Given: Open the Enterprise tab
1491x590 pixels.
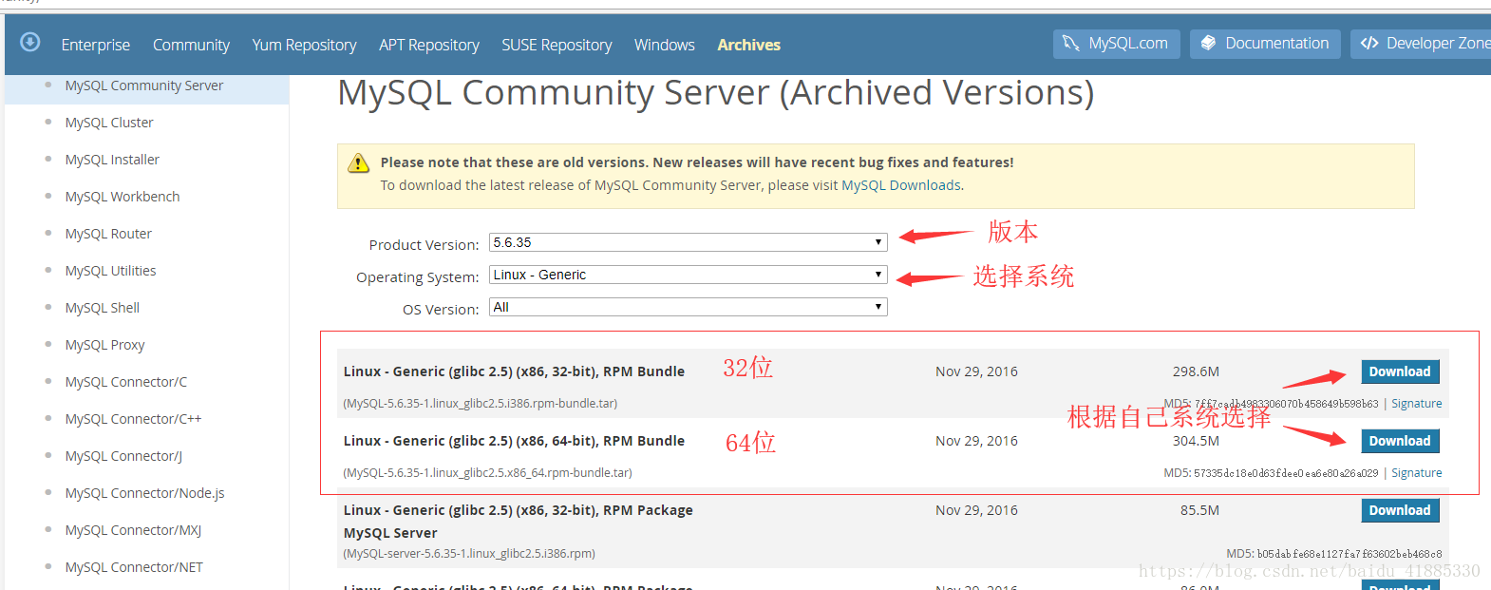Looking at the screenshot, I should [95, 45].
